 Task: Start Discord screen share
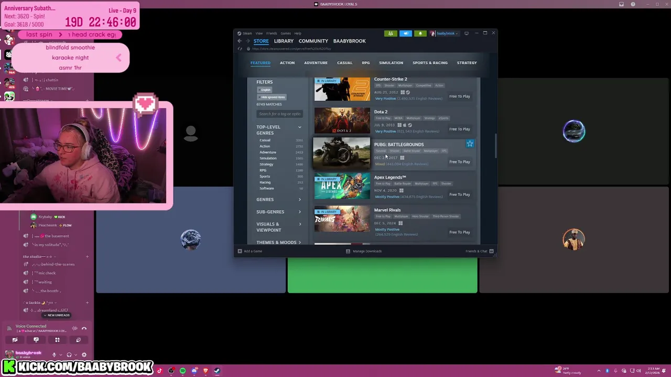pos(36,340)
